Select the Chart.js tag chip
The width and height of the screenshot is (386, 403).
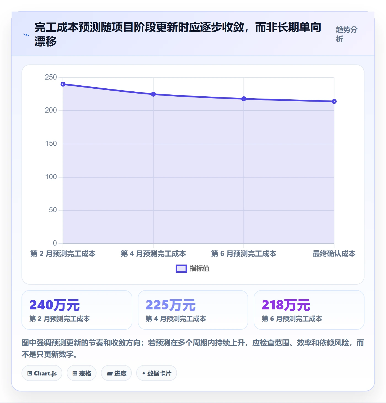[42, 373]
